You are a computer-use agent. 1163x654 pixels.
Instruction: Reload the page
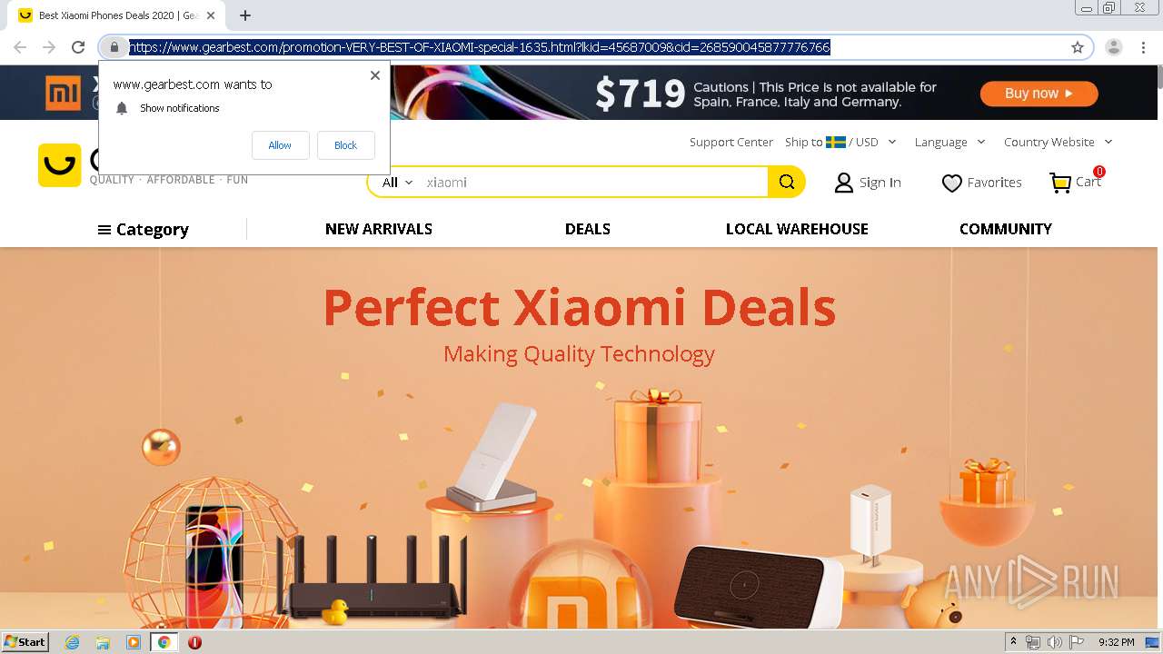coord(78,47)
